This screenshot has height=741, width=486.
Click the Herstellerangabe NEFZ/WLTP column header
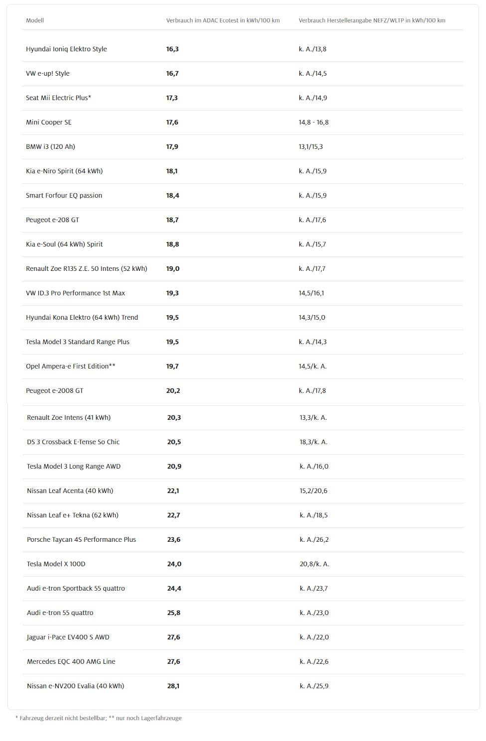click(371, 20)
